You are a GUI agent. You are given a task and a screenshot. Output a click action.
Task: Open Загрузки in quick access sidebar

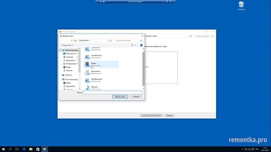(x=69, y=57)
